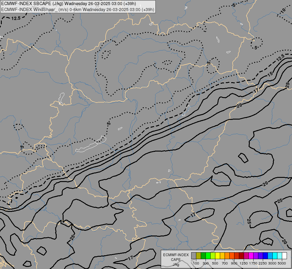Click the legend value 5000
This screenshot has height=269, width=292.
(x=282, y=263)
